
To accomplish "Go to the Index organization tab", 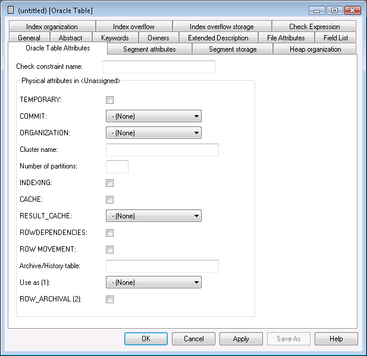I will tap(52, 27).
